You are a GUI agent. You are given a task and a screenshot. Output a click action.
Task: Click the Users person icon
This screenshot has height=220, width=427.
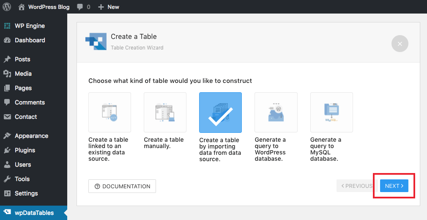(x=7, y=165)
